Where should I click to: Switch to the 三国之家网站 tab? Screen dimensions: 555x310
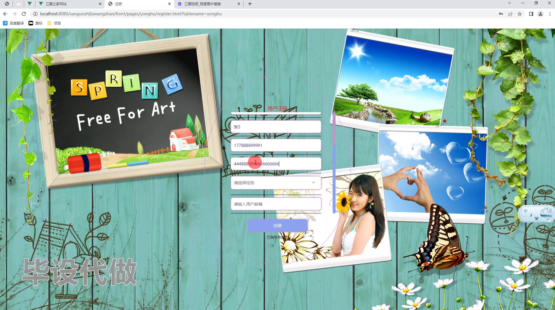click(70, 4)
